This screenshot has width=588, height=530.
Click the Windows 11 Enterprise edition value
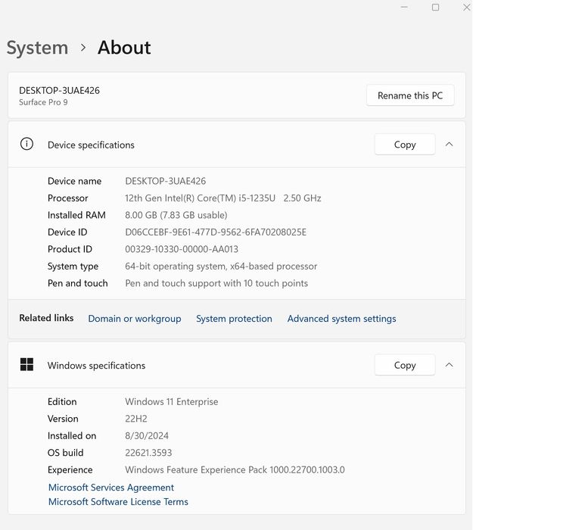[x=171, y=402]
